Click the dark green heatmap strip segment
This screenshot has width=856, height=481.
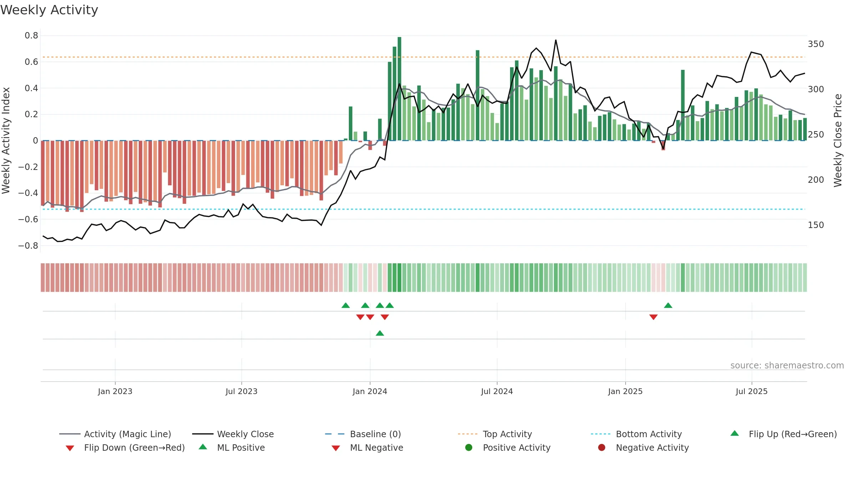click(399, 278)
